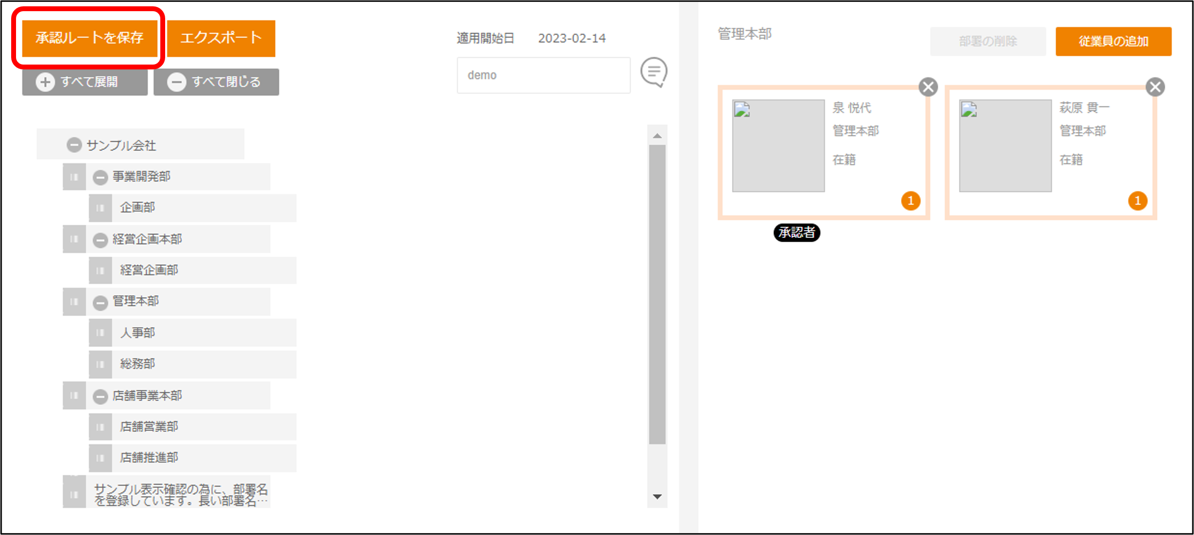Click the disabled 部署の削除 button

(988, 41)
